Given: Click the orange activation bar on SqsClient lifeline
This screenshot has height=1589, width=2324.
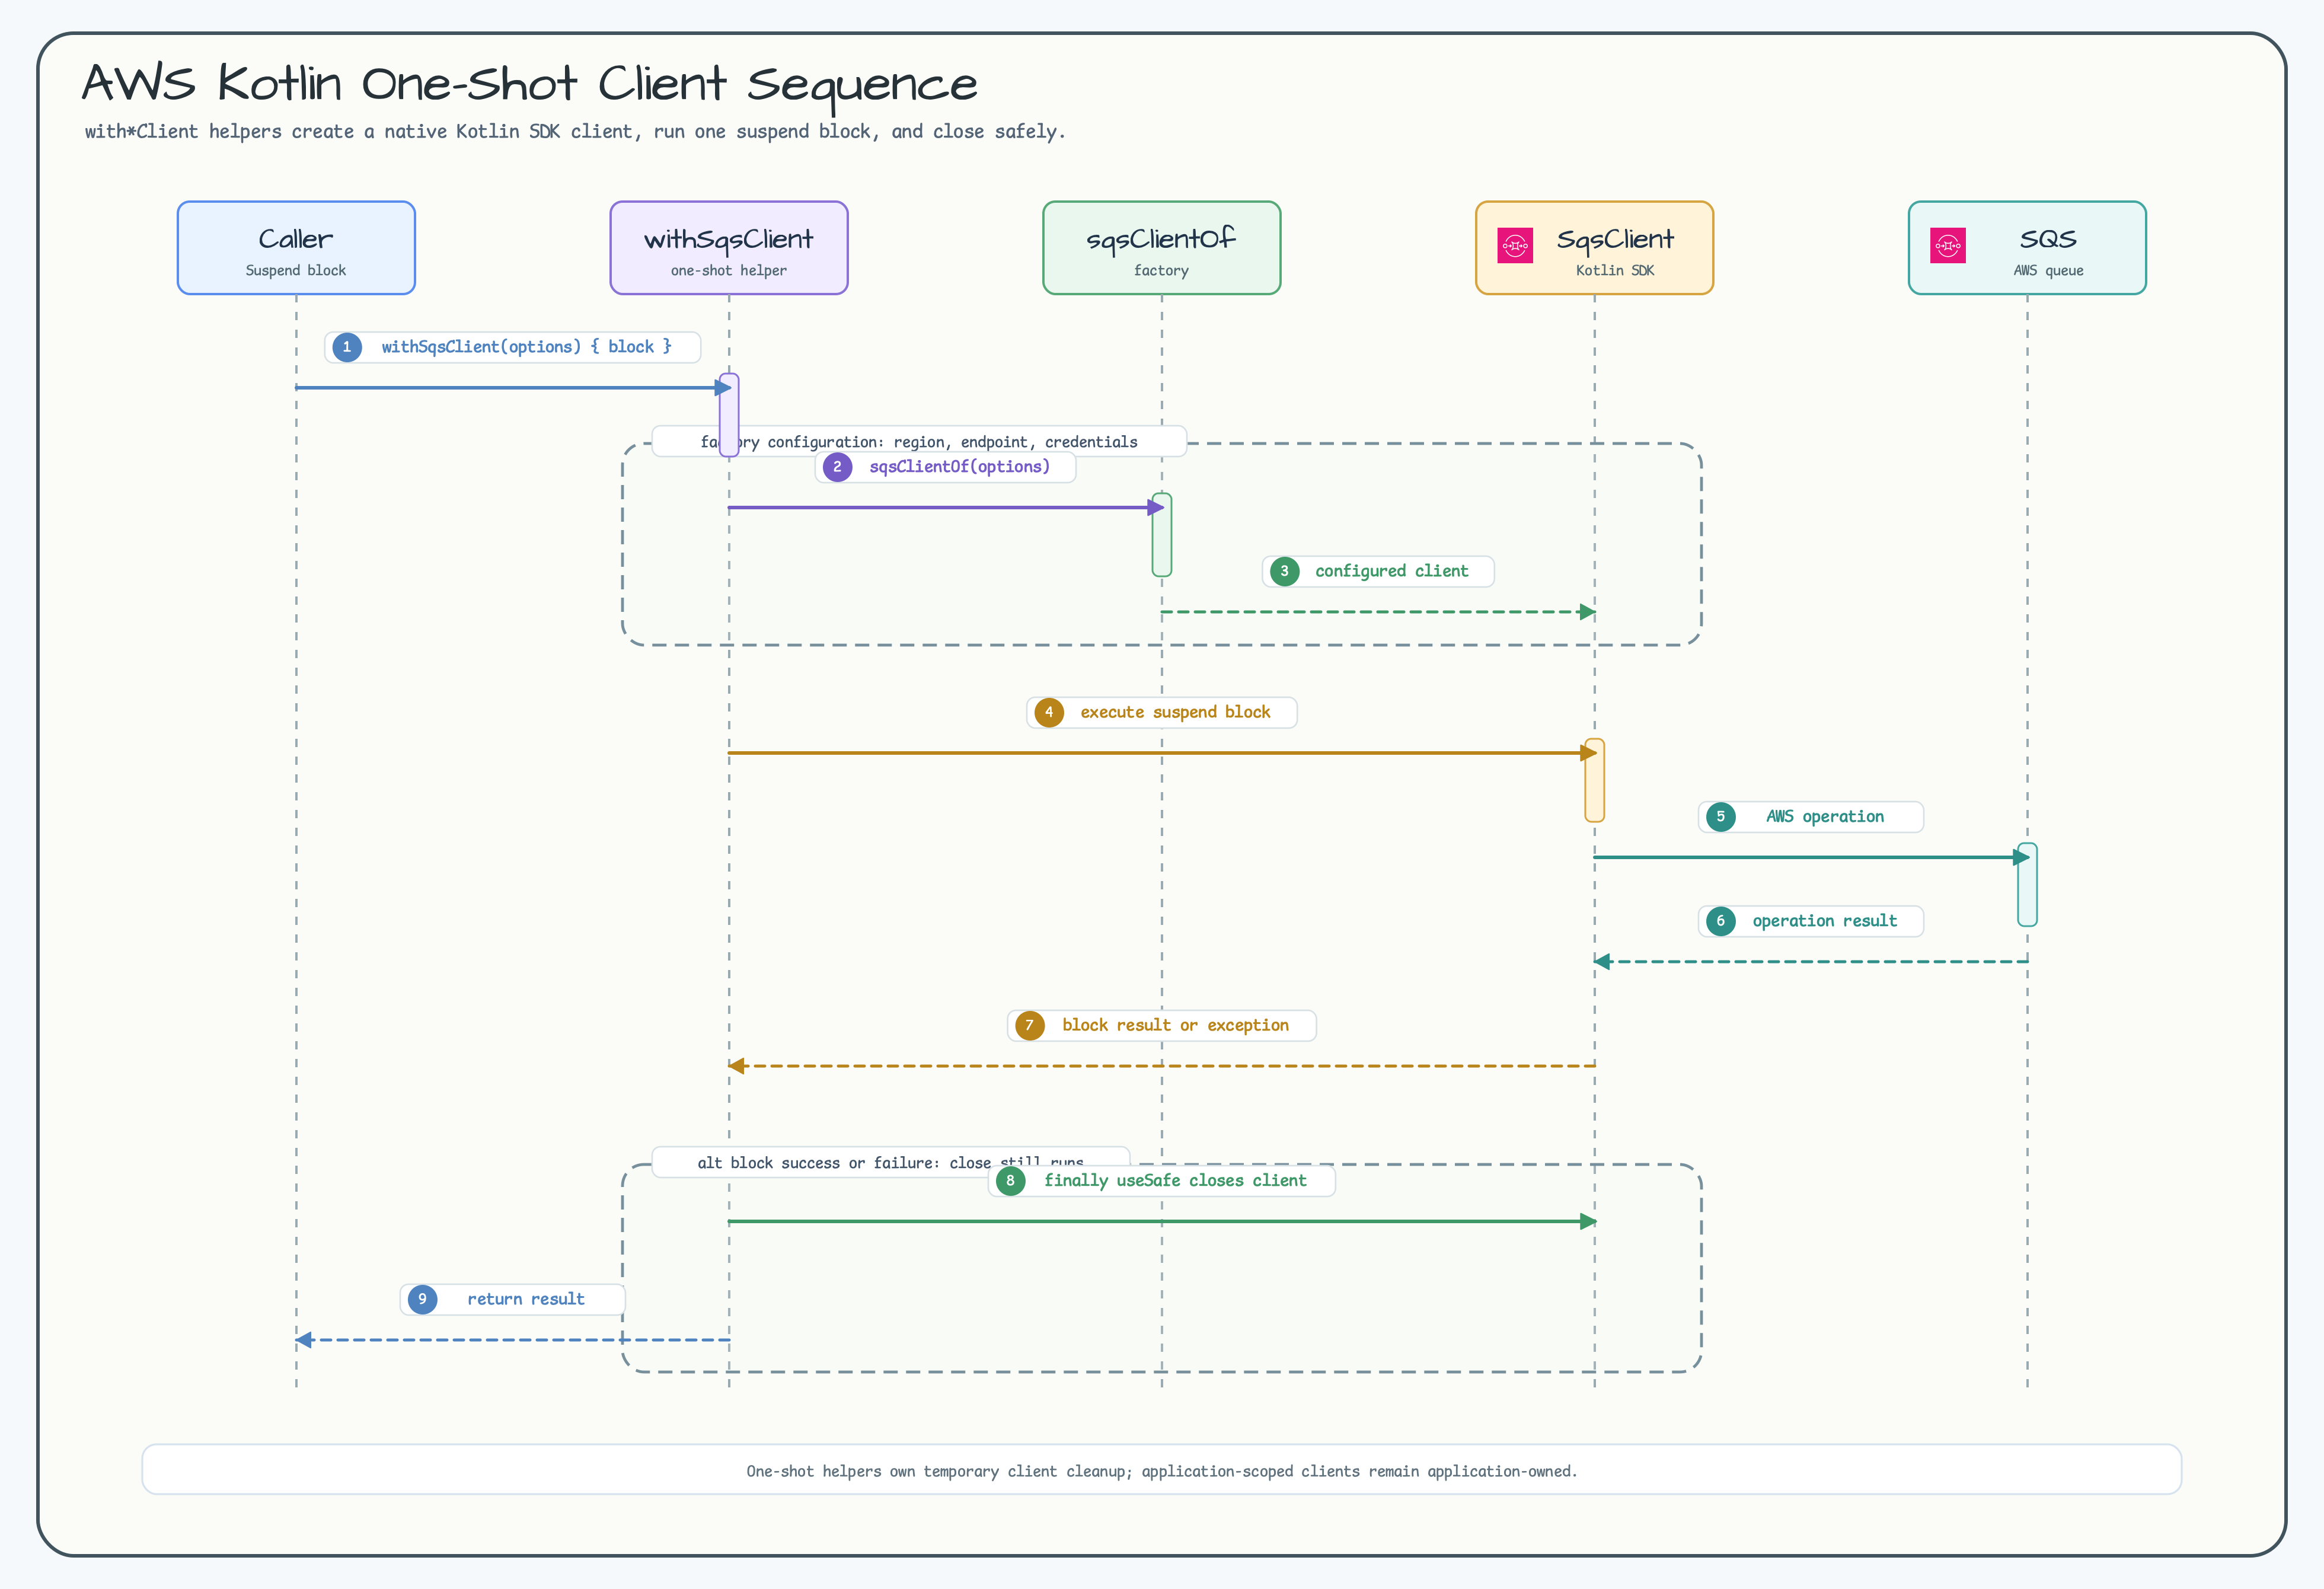Looking at the screenshot, I should pos(1595,780).
